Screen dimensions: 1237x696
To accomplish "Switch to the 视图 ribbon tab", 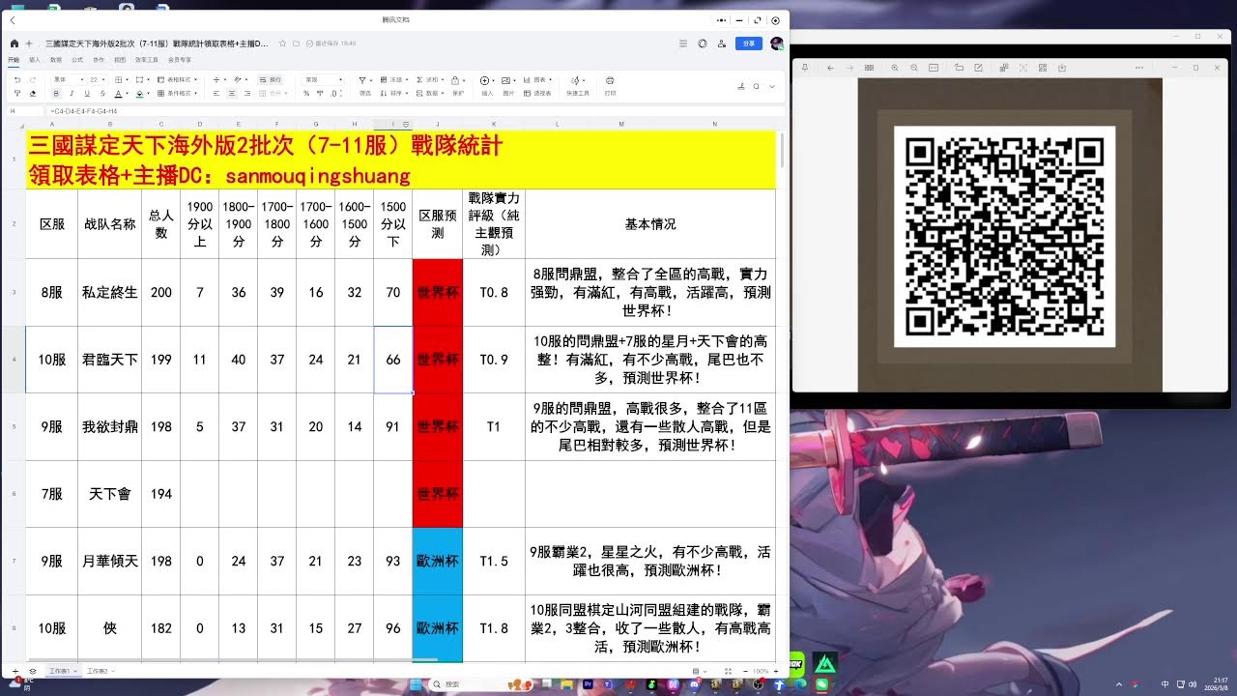I will [x=120, y=60].
